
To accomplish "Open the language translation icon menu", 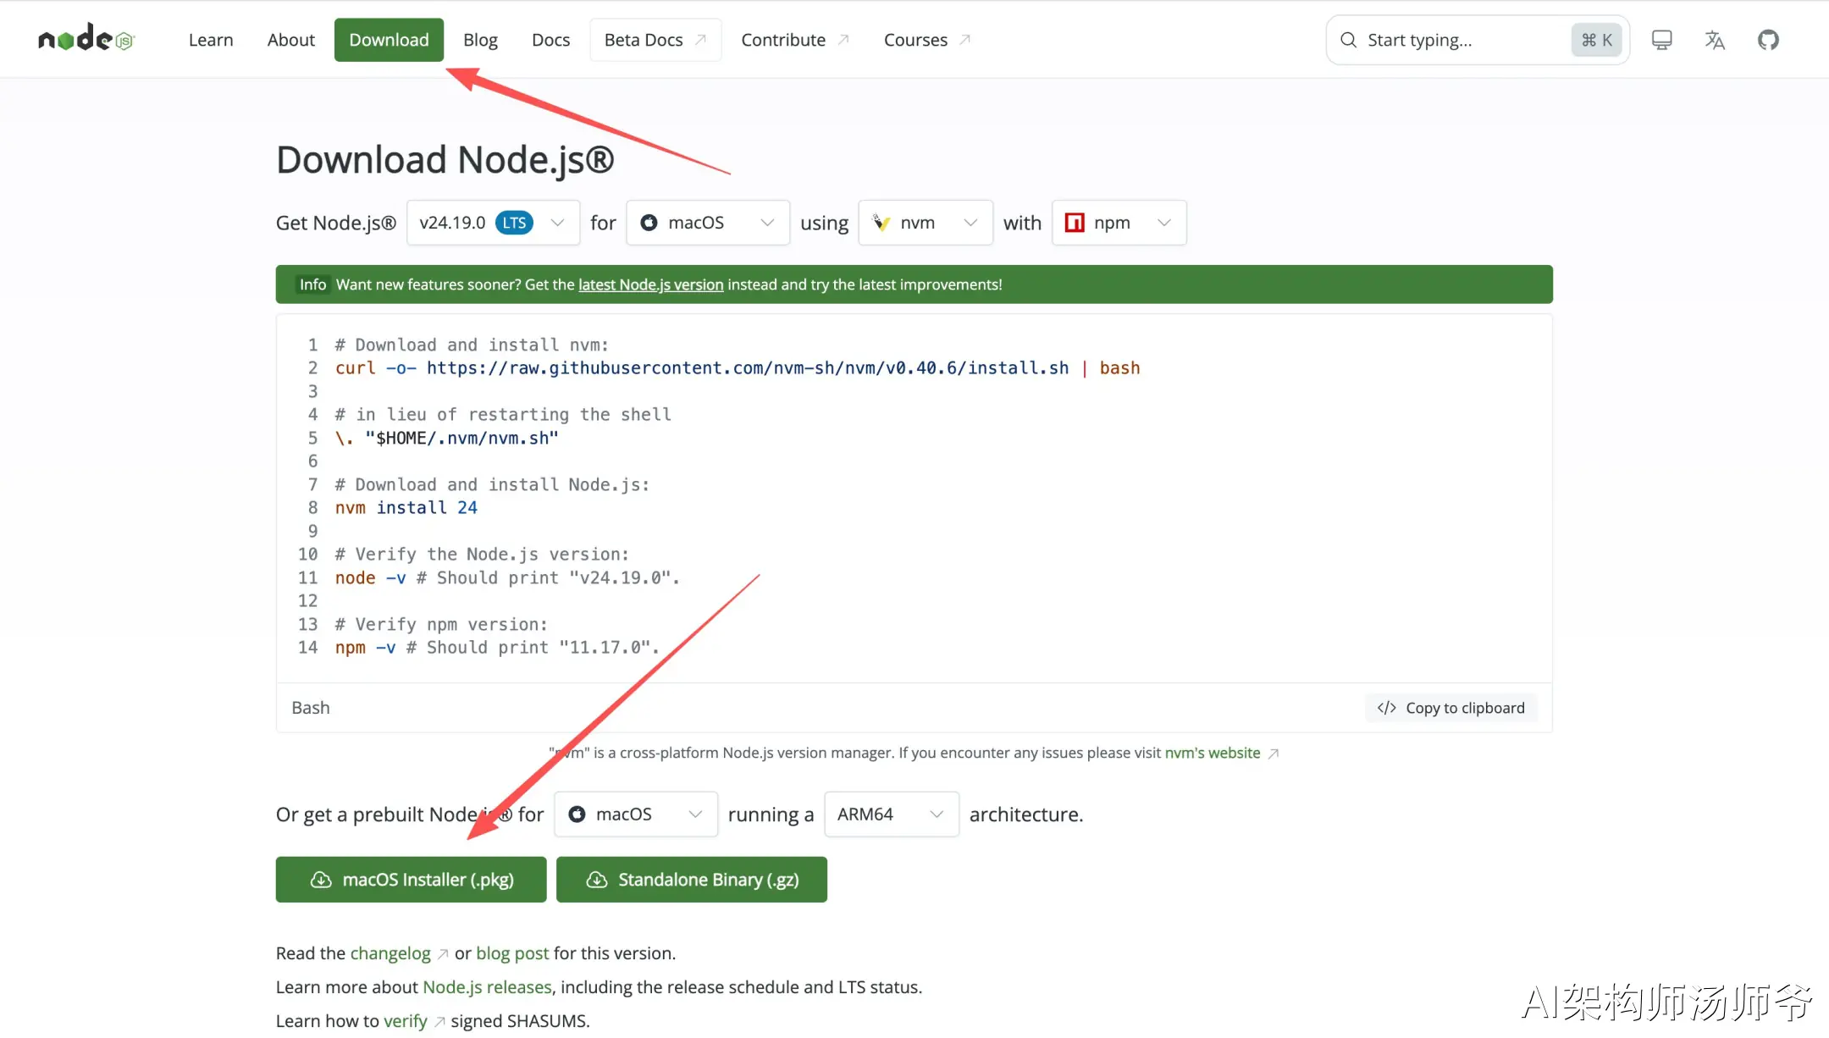I will click(x=1715, y=40).
